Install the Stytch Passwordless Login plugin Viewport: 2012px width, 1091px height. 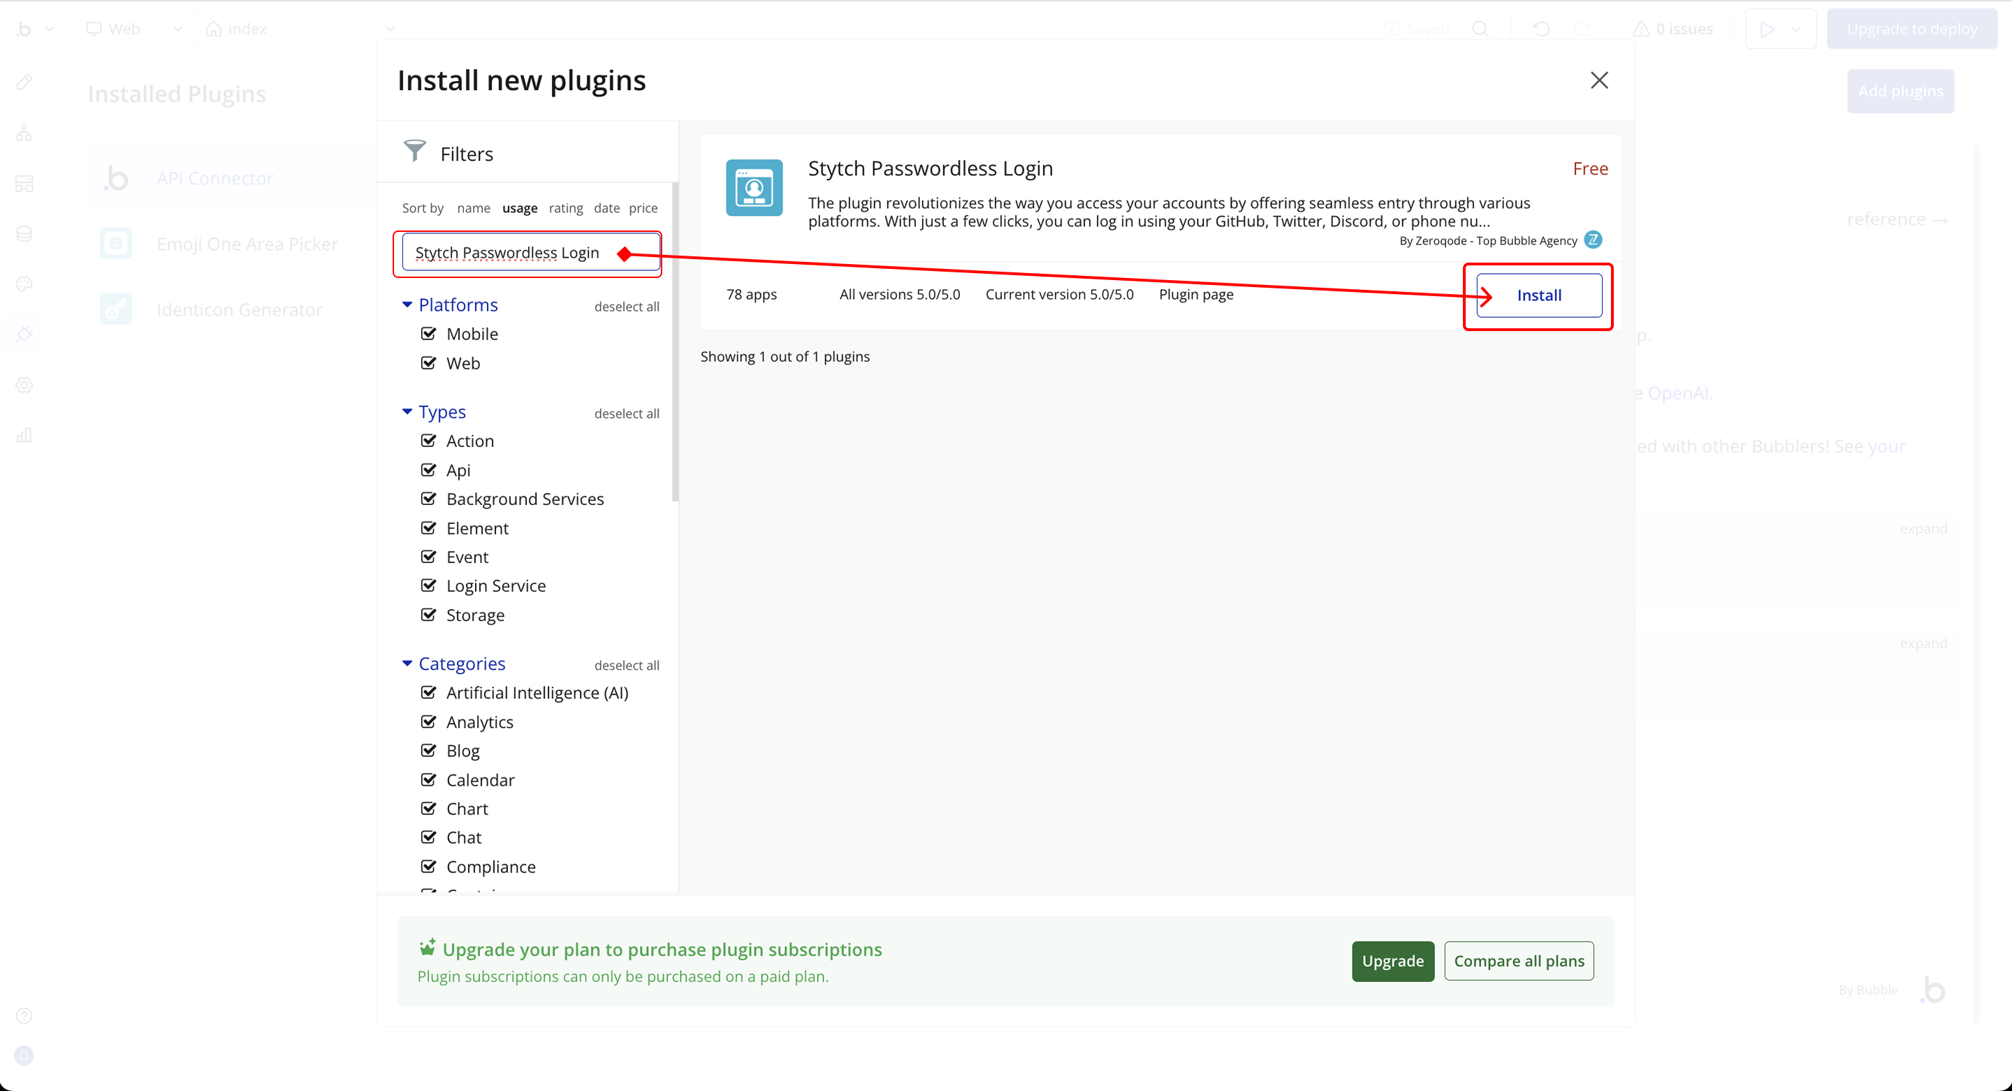1538,295
